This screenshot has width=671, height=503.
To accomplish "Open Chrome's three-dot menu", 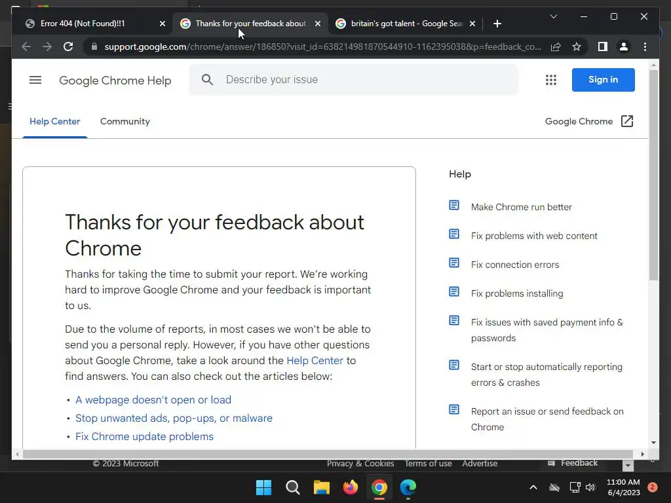I will click(x=645, y=47).
